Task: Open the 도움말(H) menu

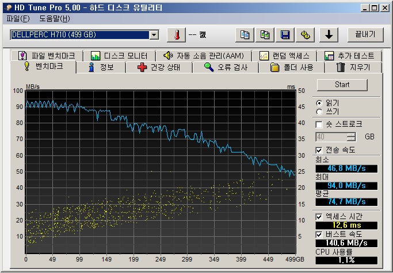Action: pos(55,19)
